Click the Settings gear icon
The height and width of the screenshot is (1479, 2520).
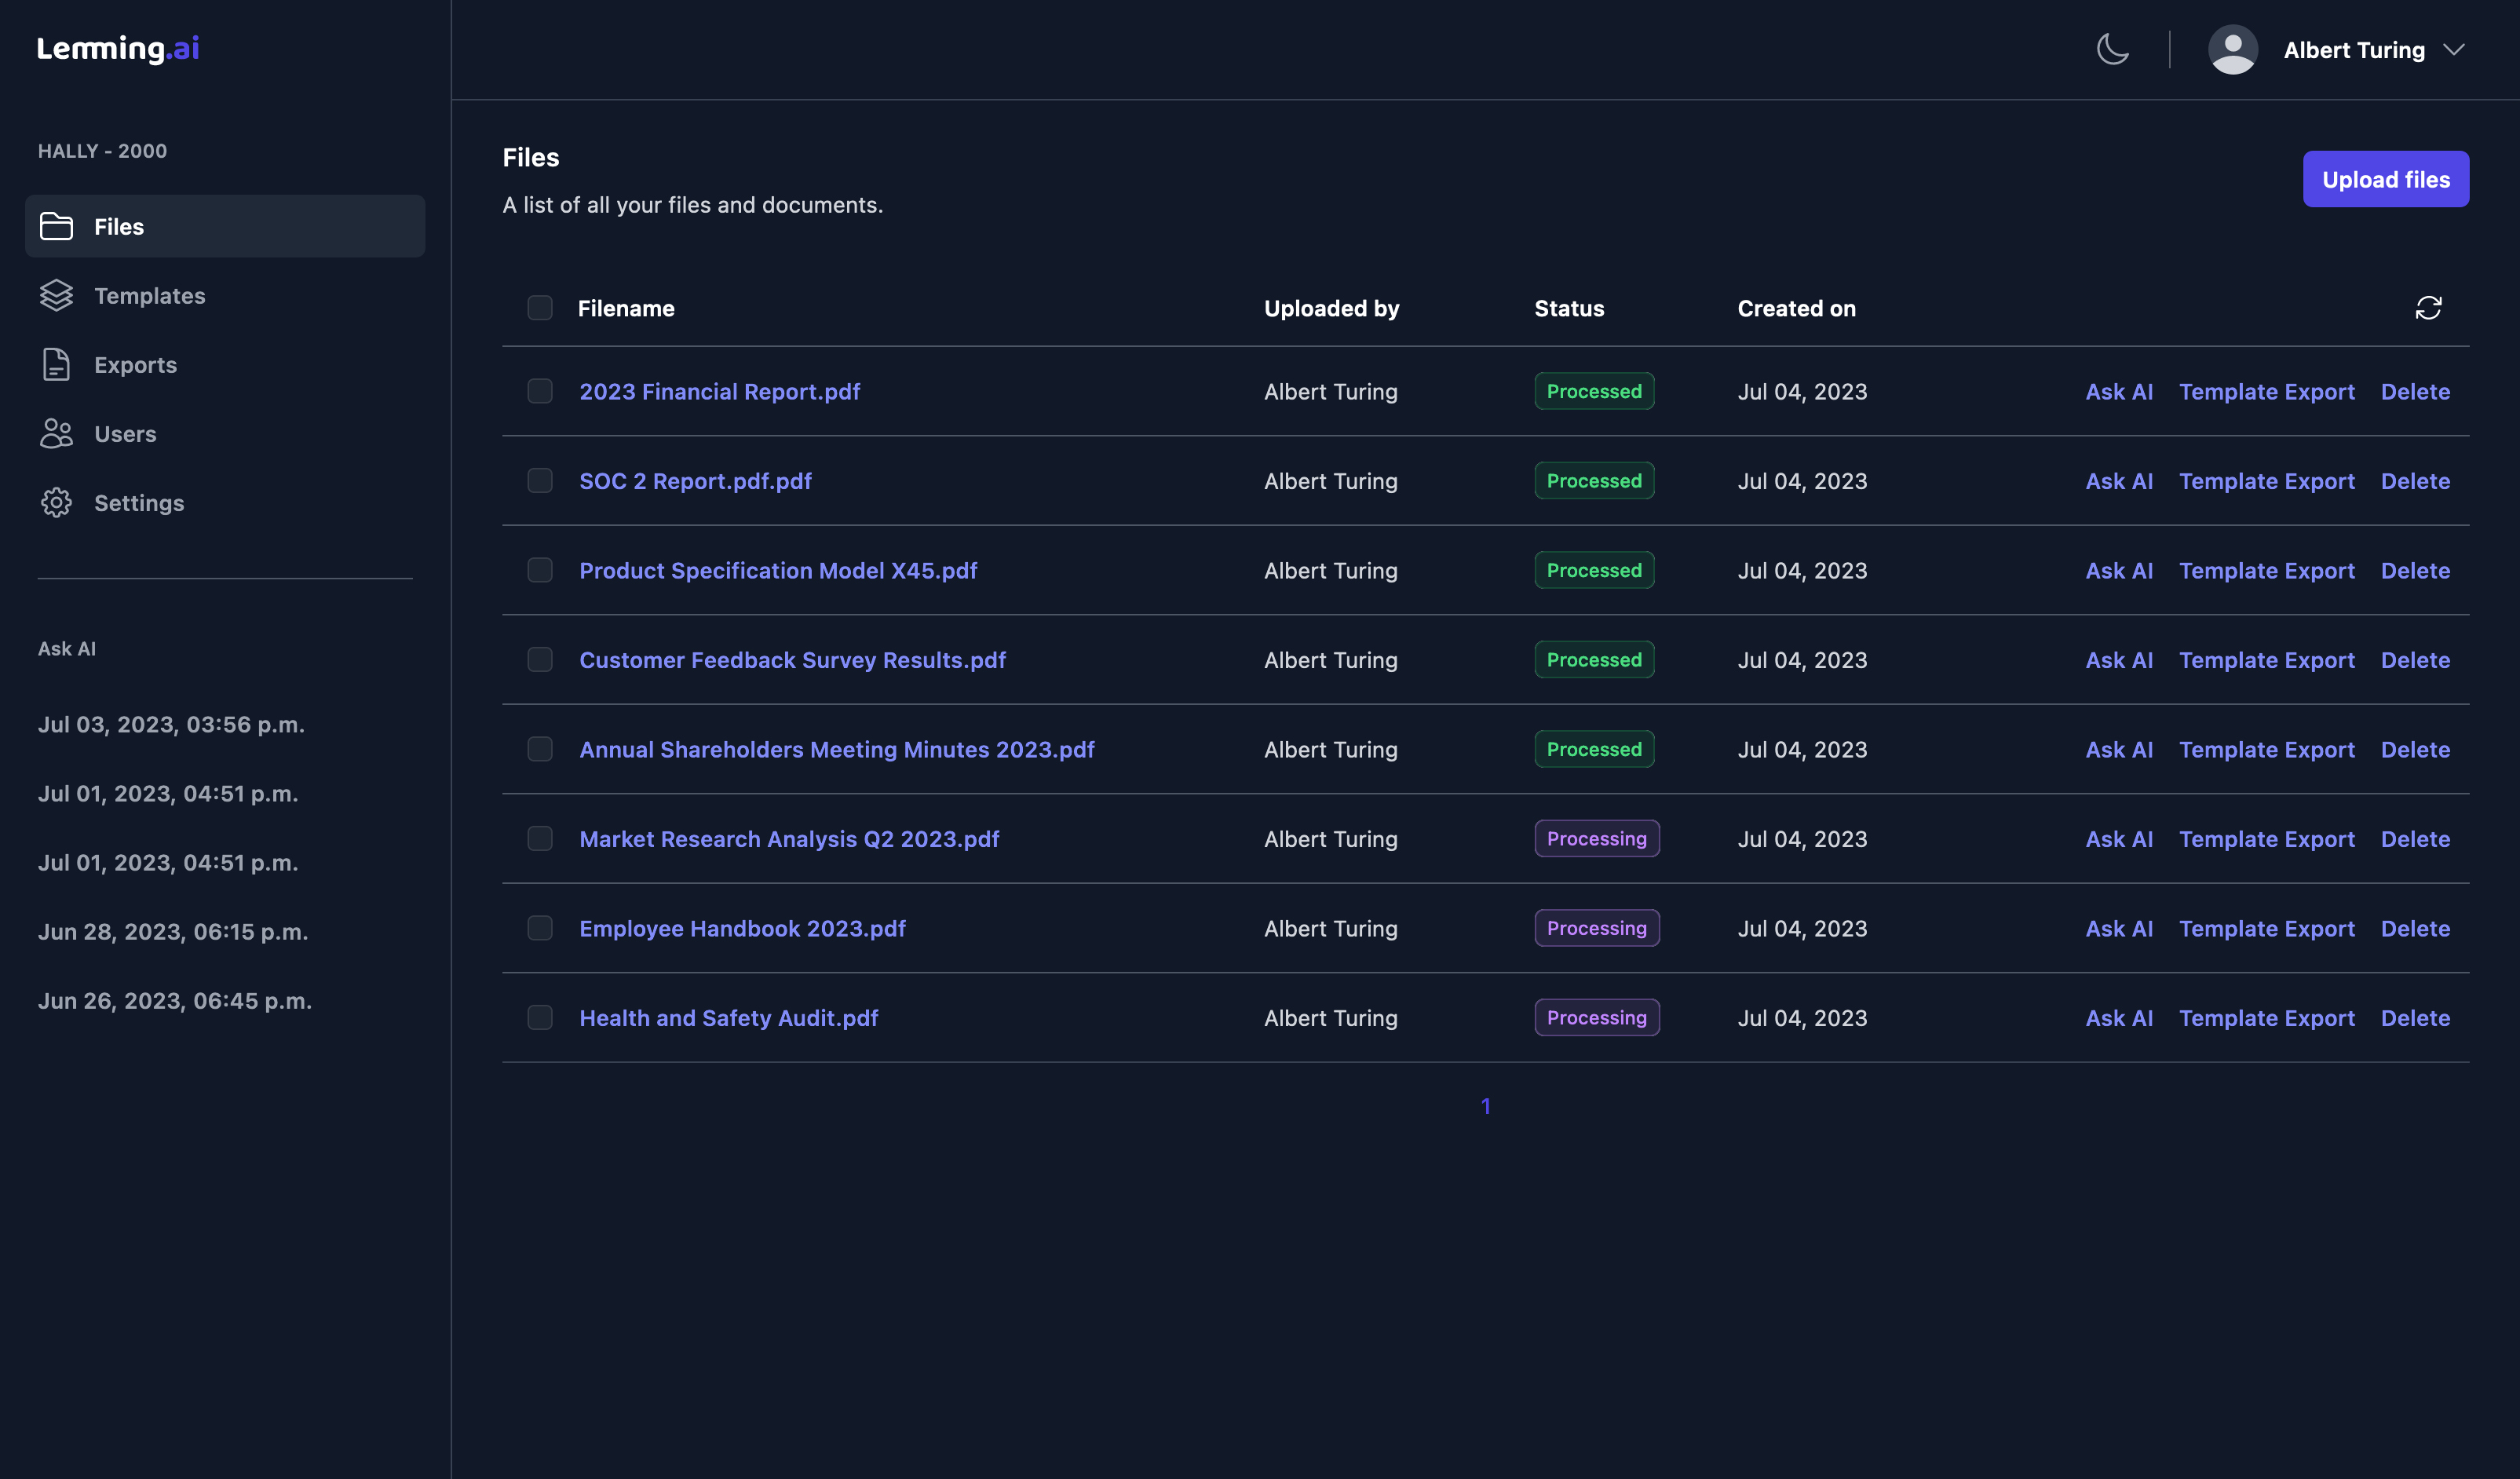[56, 502]
